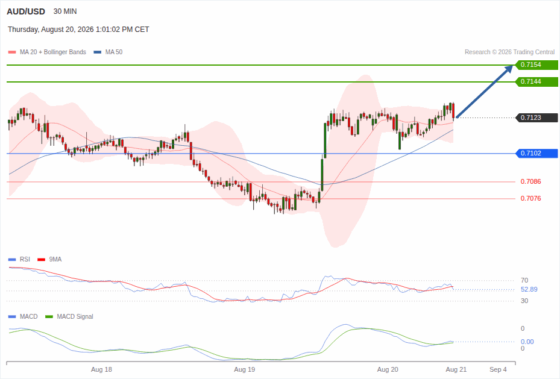Click the 0.7144 resistance price tag
This screenshot has height=379, width=560.
536,81
